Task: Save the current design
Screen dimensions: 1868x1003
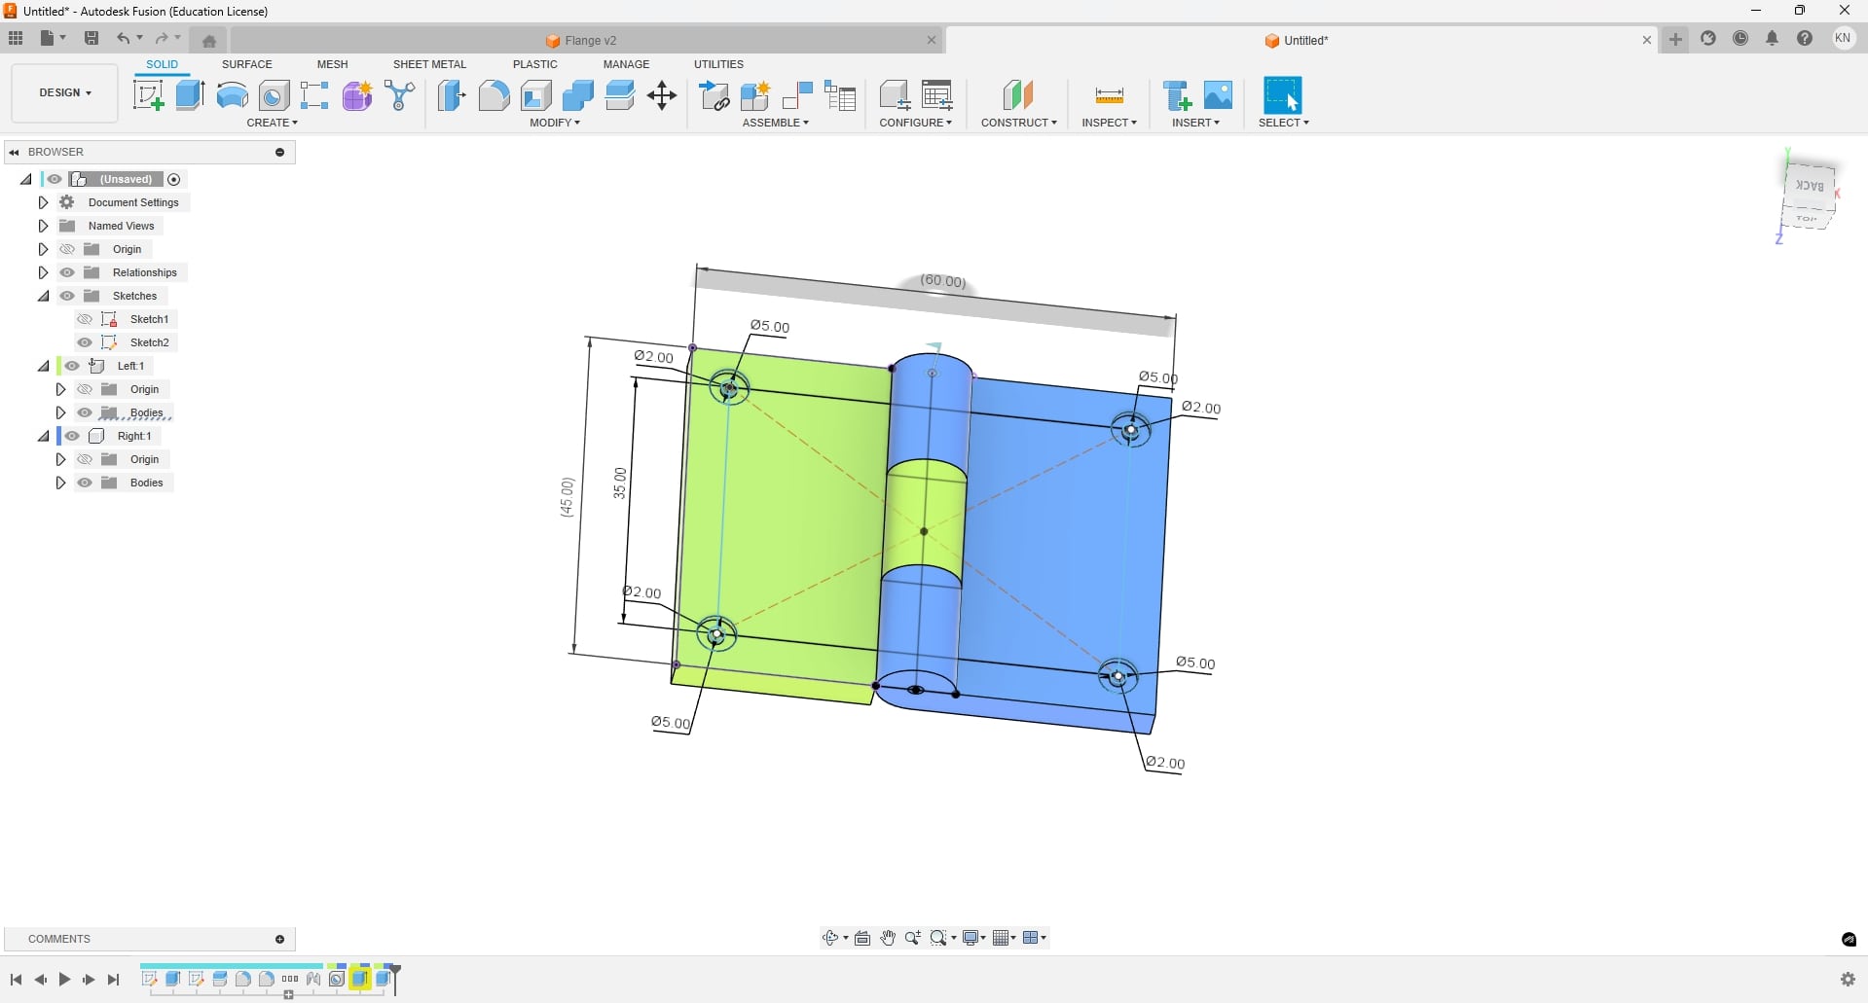Action: (x=92, y=39)
